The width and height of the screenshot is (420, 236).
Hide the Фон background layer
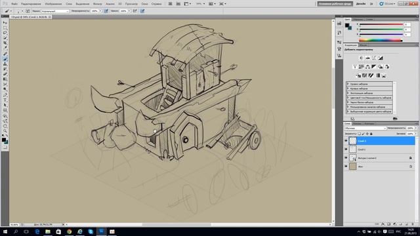[x=346, y=167]
